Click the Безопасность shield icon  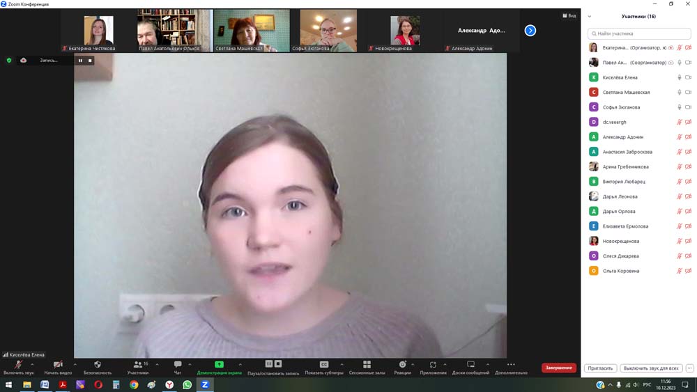click(x=98, y=364)
